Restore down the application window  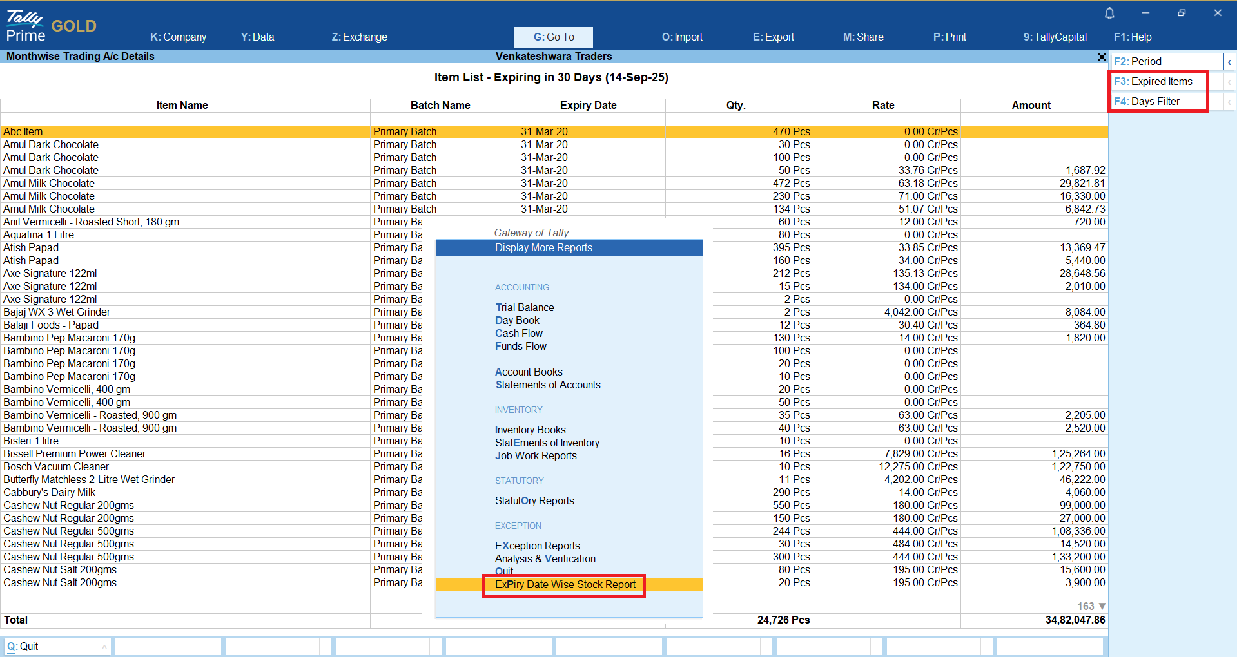click(1181, 13)
